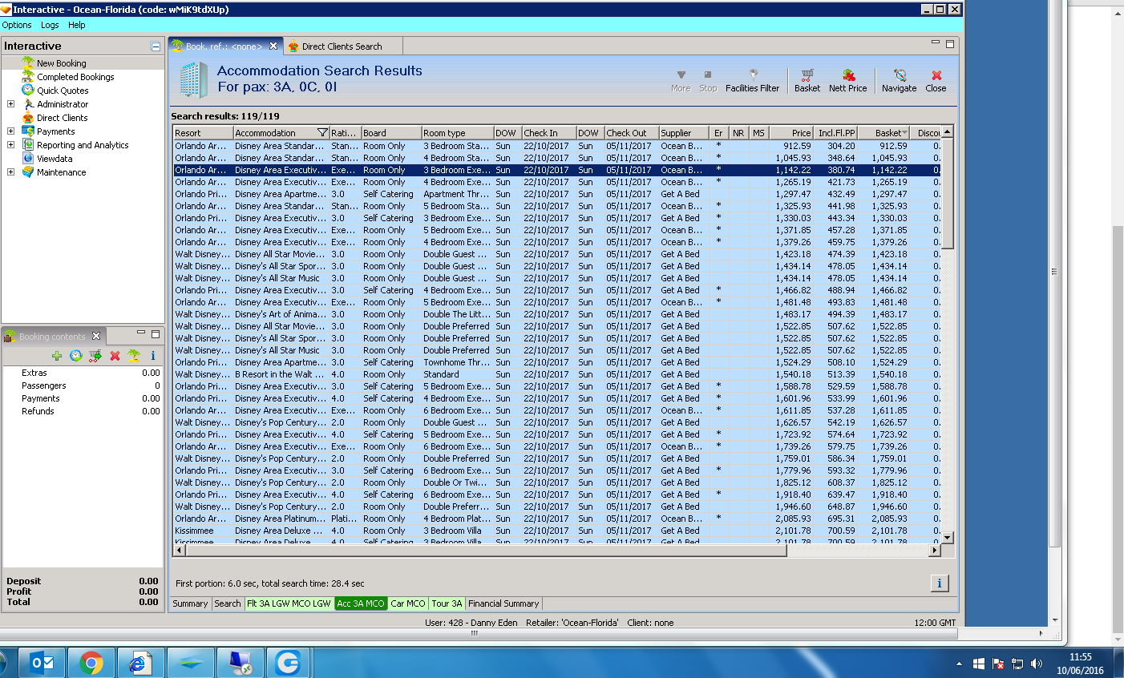Minimize the Booking contents panel

coord(141,333)
